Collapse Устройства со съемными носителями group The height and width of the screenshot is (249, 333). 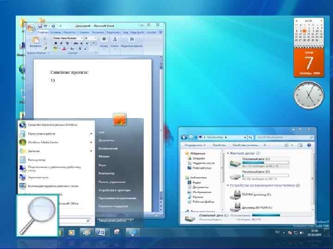228,185
